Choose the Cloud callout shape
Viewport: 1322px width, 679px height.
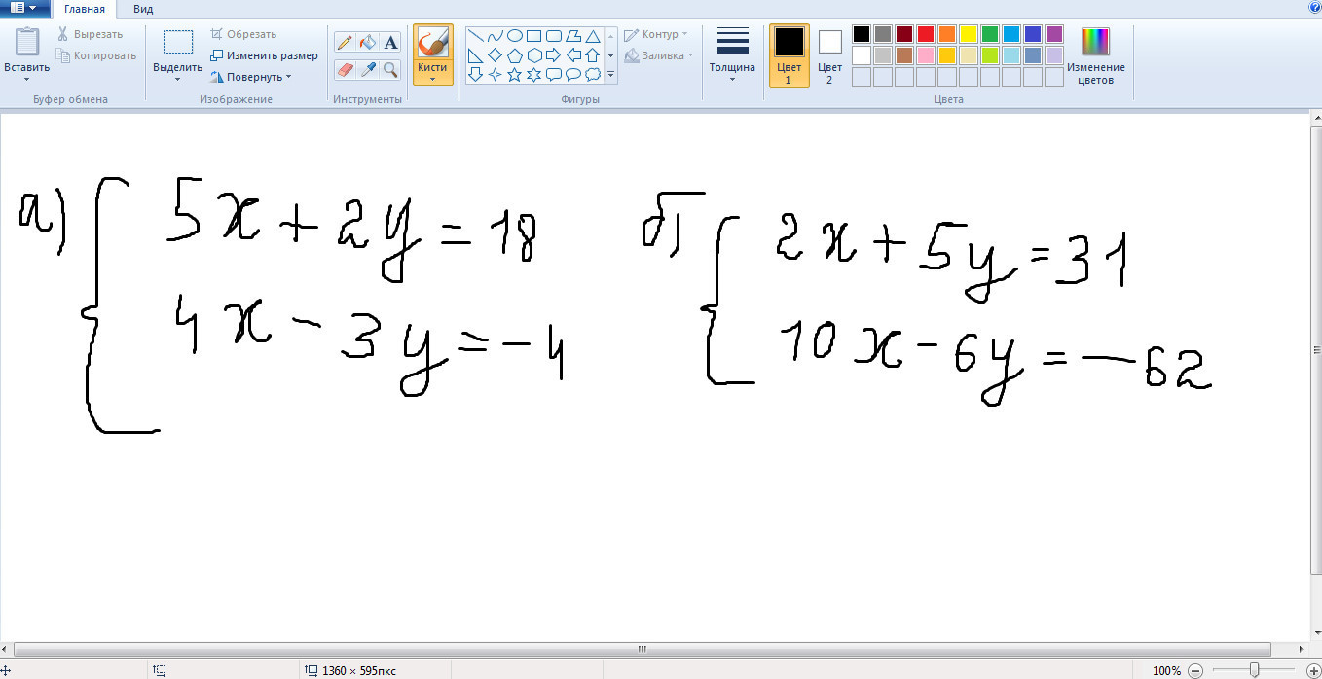pyautogui.click(x=592, y=74)
